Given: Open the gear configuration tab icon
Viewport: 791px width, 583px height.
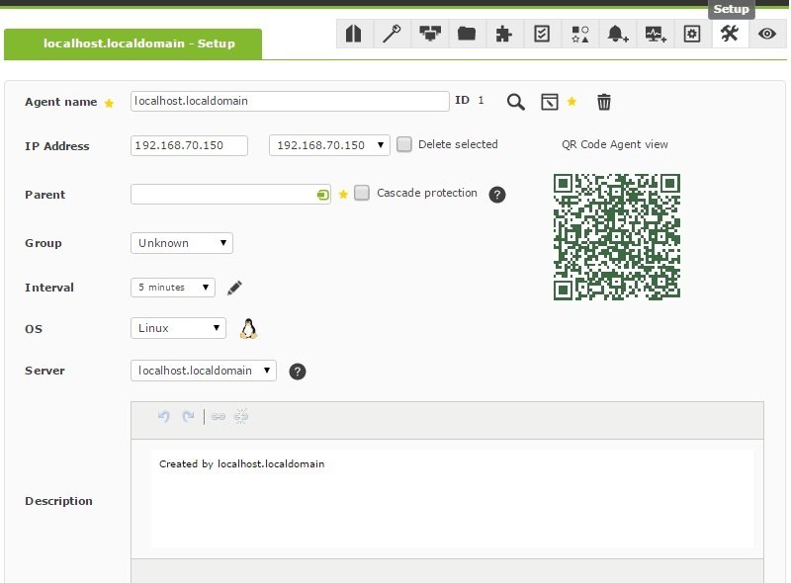Looking at the screenshot, I should coord(691,34).
